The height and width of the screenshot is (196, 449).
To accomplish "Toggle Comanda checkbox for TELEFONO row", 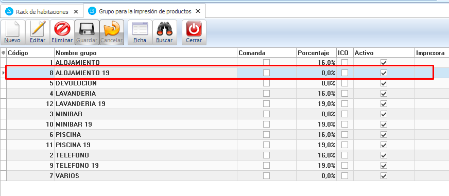I will pos(267,155).
